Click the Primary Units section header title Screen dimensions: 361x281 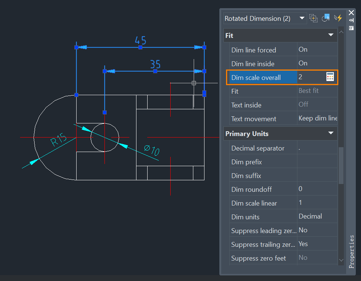pyautogui.click(x=247, y=134)
